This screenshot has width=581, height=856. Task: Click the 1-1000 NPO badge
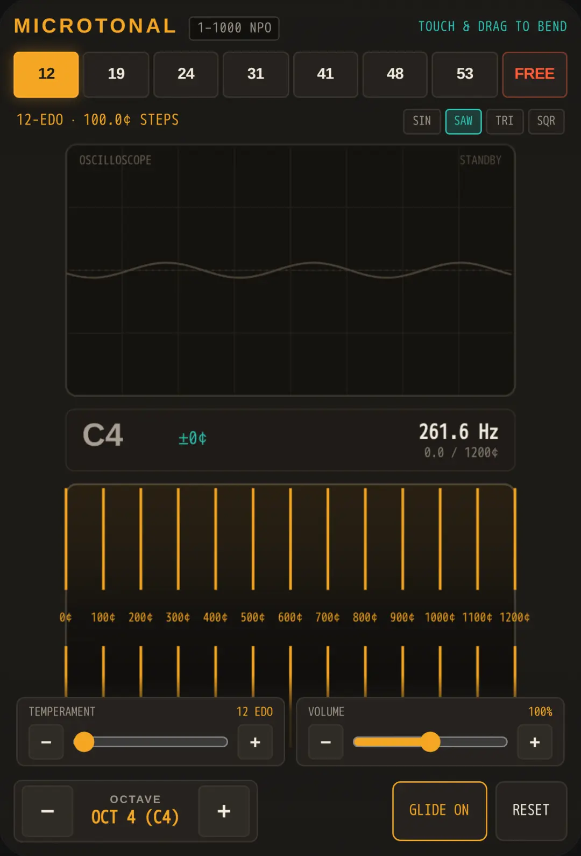point(234,28)
